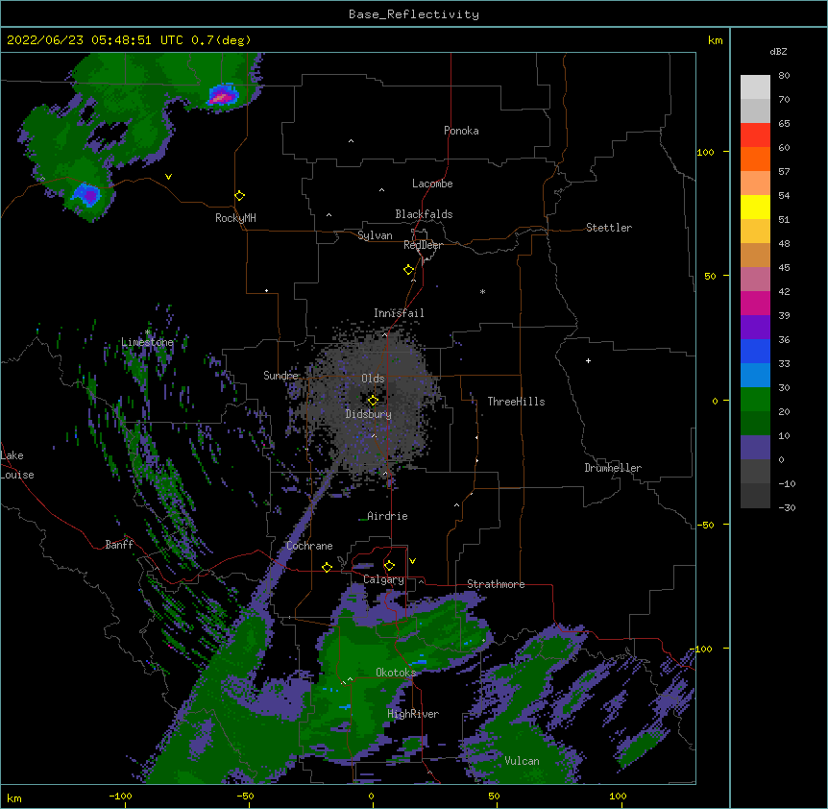Click the Cochrane label
Screen dimensions: 828x809
point(309,546)
